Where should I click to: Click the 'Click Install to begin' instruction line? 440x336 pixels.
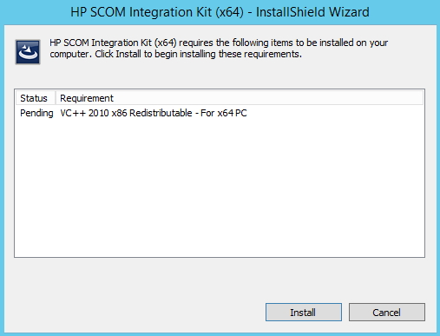(x=175, y=54)
